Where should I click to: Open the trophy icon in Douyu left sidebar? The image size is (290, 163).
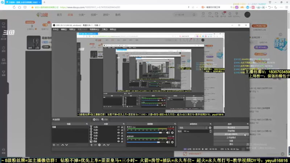pos(4,72)
